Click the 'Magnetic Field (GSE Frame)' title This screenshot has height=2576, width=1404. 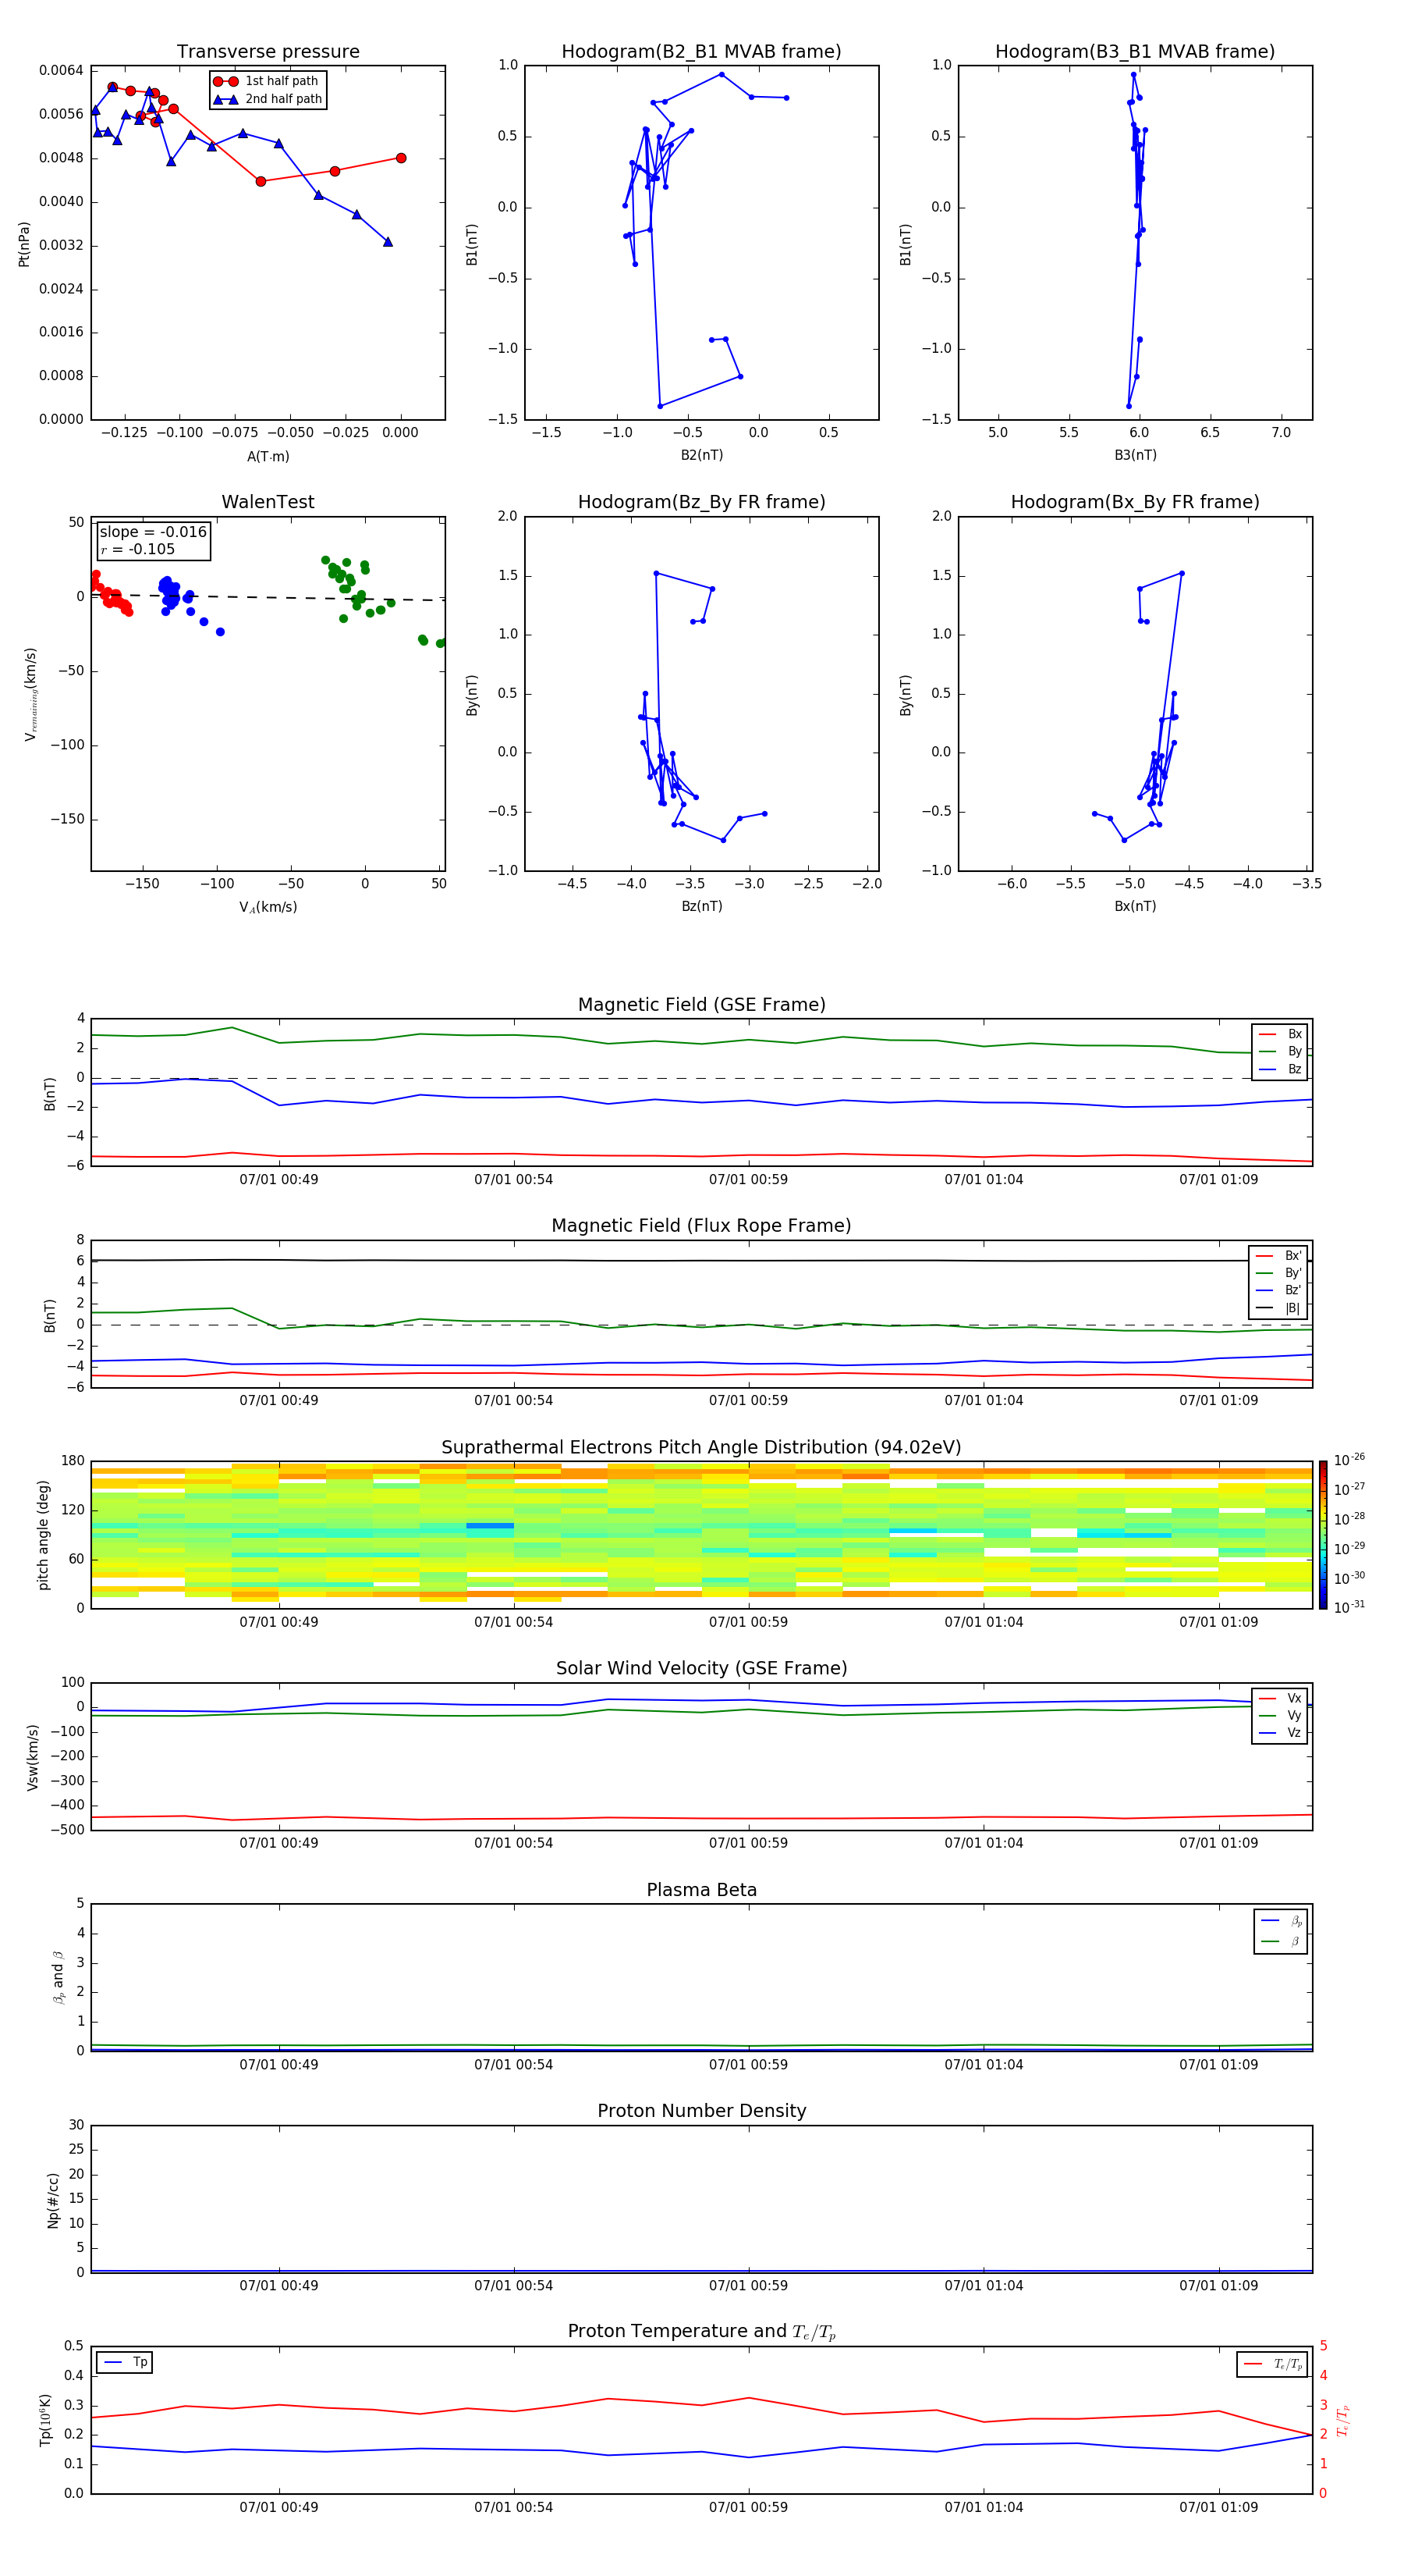tap(701, 1005)
